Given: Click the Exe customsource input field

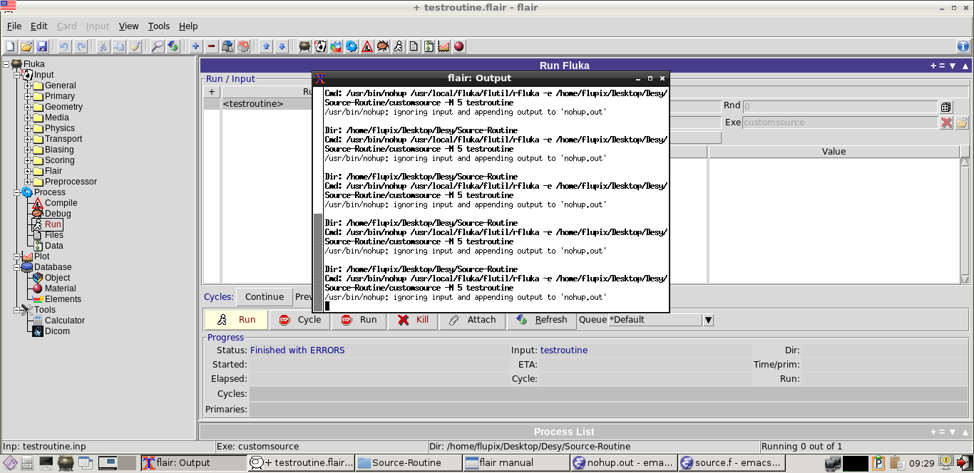Looking at the screenshot, I should point(840,123).
